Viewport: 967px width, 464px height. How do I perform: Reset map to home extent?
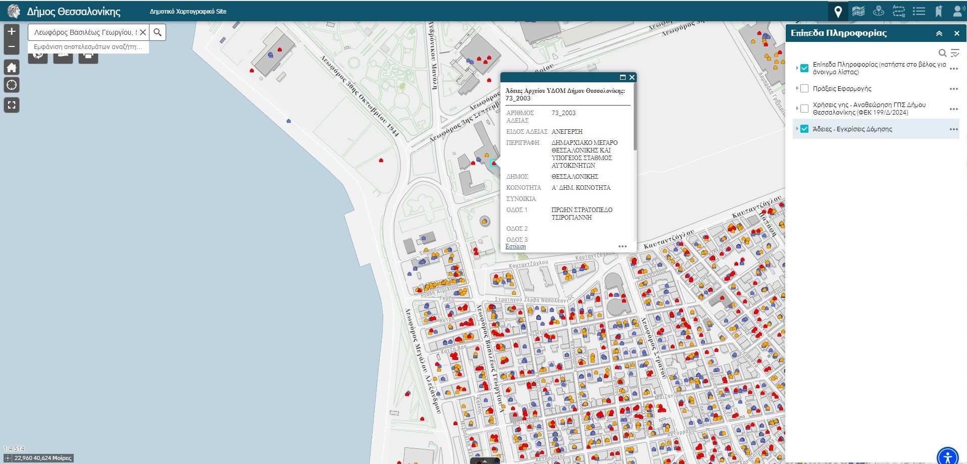tap(12, 68)
